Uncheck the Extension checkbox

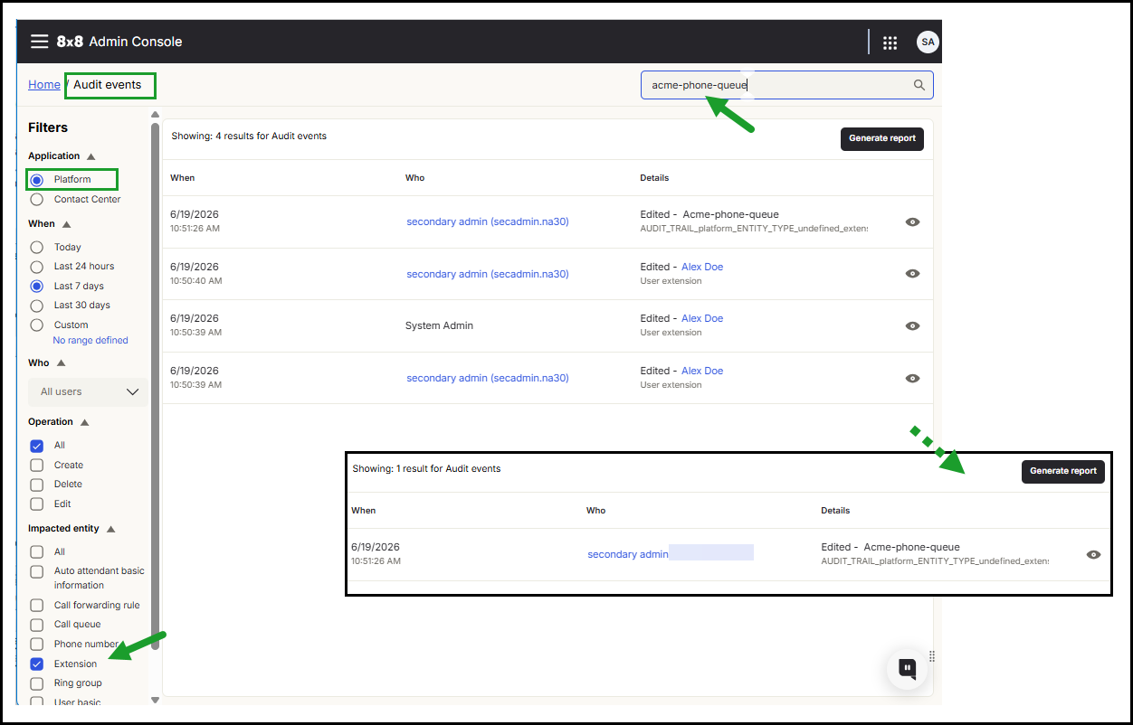pyautogui.click(x=37, y=664)
